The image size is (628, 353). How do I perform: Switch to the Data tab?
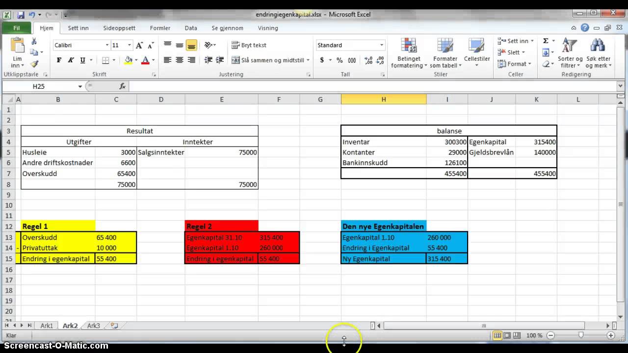191,28
